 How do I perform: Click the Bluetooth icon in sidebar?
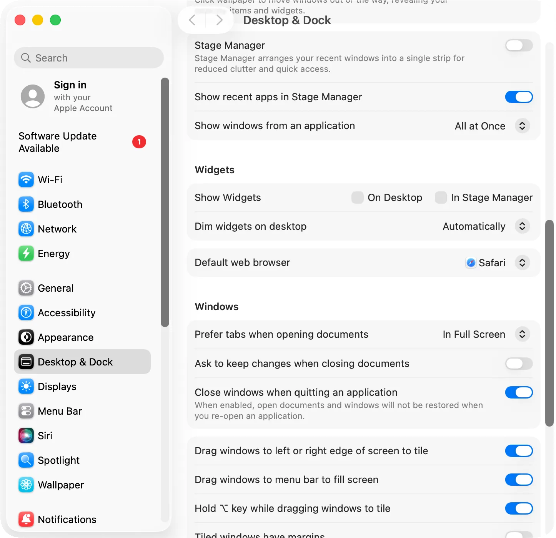click(x=26, y=204)
